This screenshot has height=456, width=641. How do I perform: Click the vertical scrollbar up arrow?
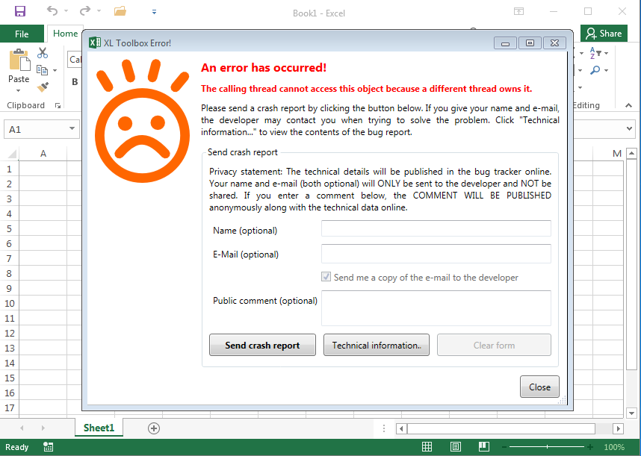pos(631,154)
